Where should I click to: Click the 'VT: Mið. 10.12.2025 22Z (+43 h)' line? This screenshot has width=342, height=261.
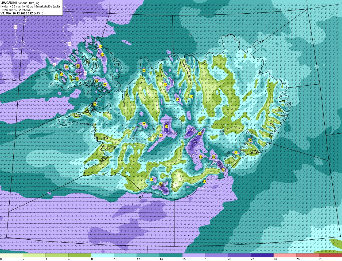[22, 13]
